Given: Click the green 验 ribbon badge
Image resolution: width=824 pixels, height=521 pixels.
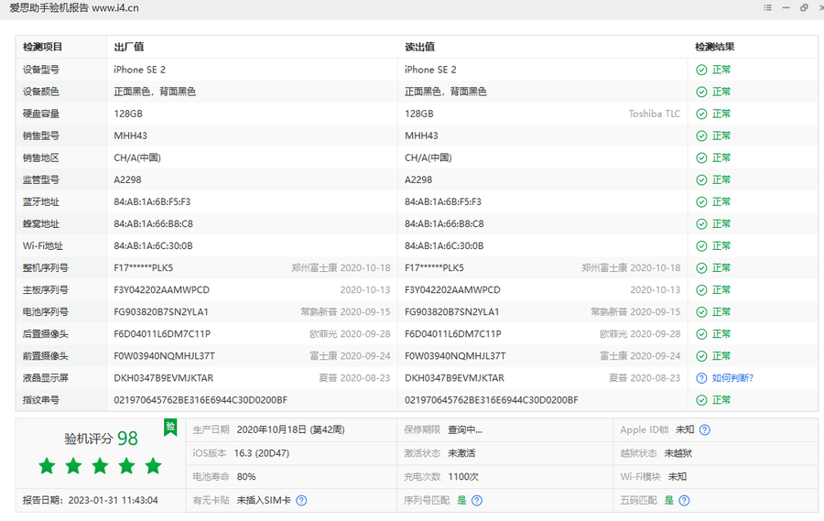Looking at the screenshot, I should (x=170, y=427).
